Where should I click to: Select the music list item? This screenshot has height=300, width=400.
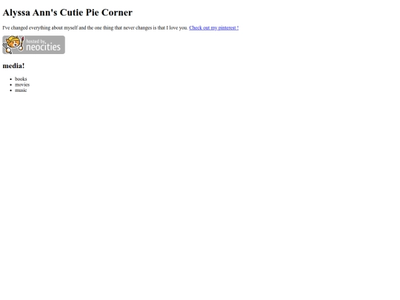21,90
